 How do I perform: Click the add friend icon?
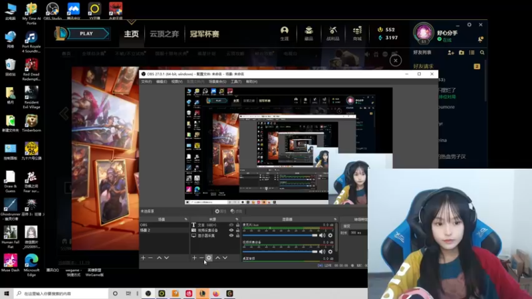tap(451, 52)
